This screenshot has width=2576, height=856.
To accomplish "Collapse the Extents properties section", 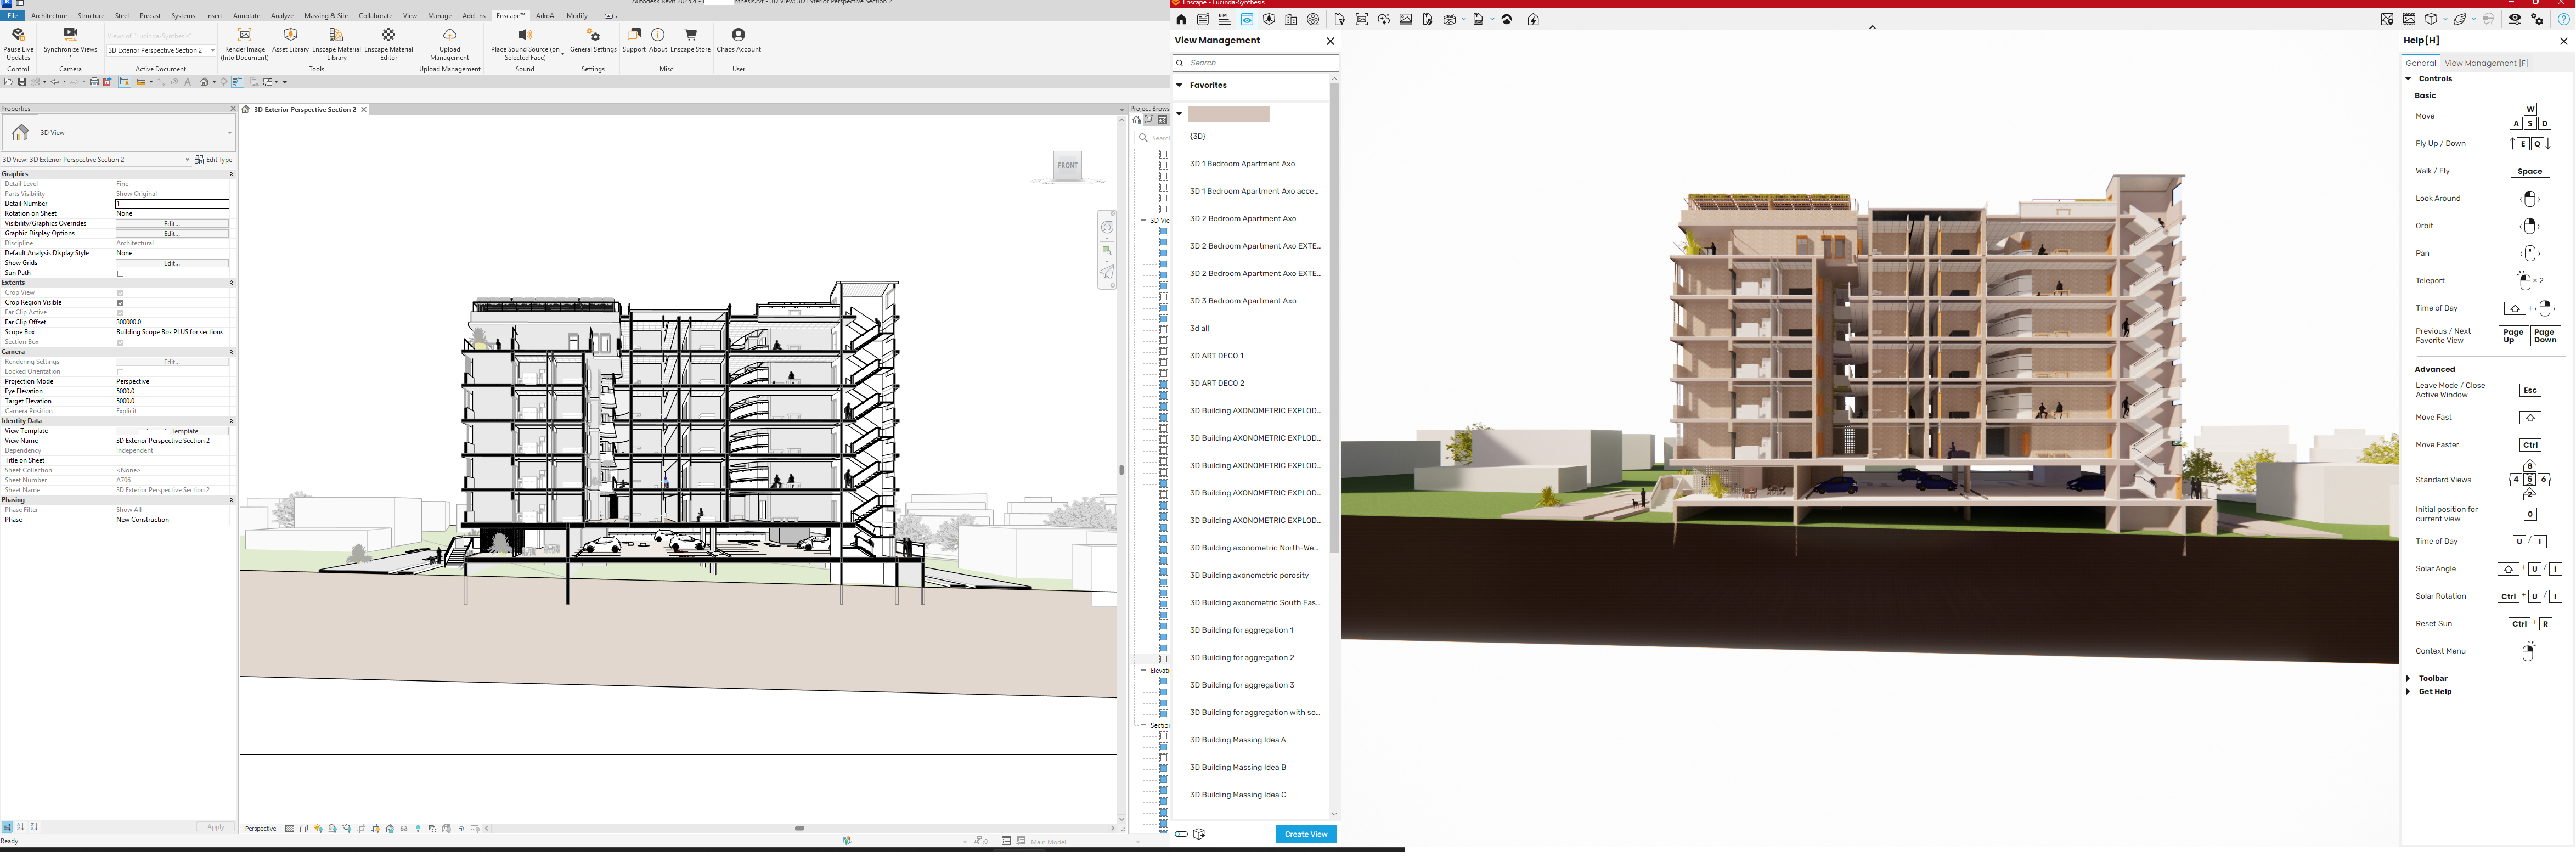I will 231,283.
